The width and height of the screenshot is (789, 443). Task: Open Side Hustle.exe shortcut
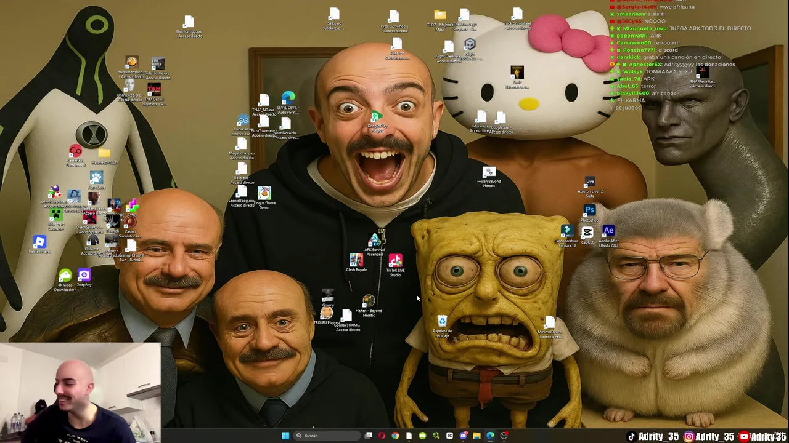(x=158, y=63)
